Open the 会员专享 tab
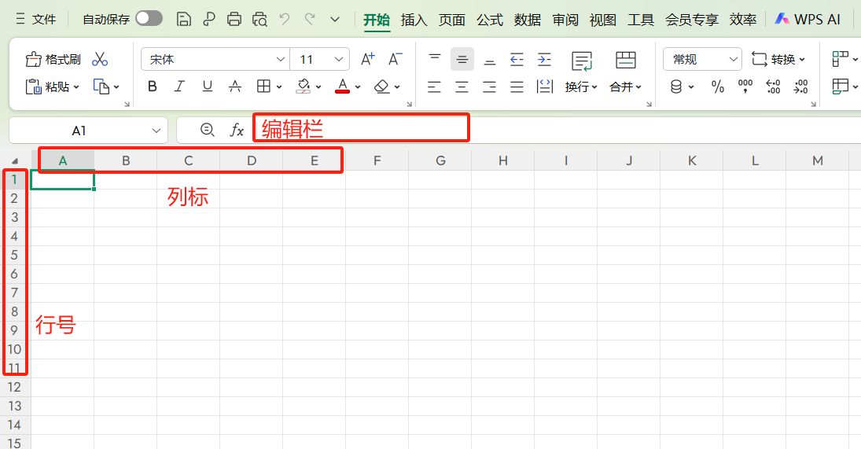The image size is (861, 449). coord(692,20)
